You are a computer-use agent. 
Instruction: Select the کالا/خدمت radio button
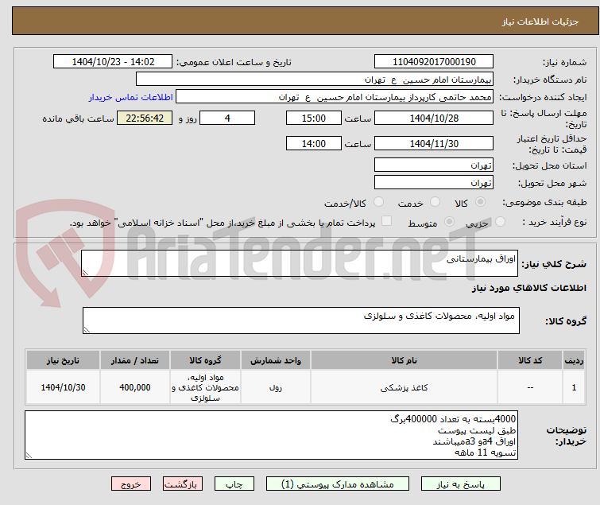pos(378,202)
